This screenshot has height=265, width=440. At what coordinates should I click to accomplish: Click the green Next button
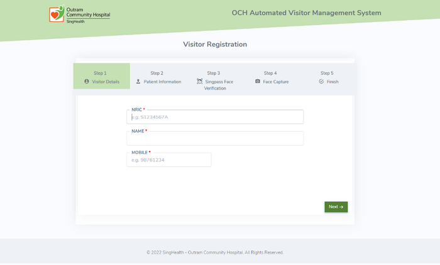[x=336, y=207]
